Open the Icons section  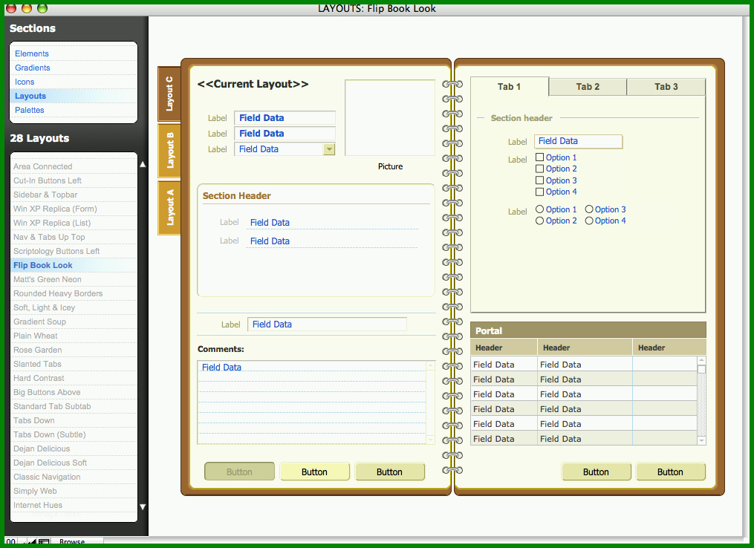coord(25,82)
